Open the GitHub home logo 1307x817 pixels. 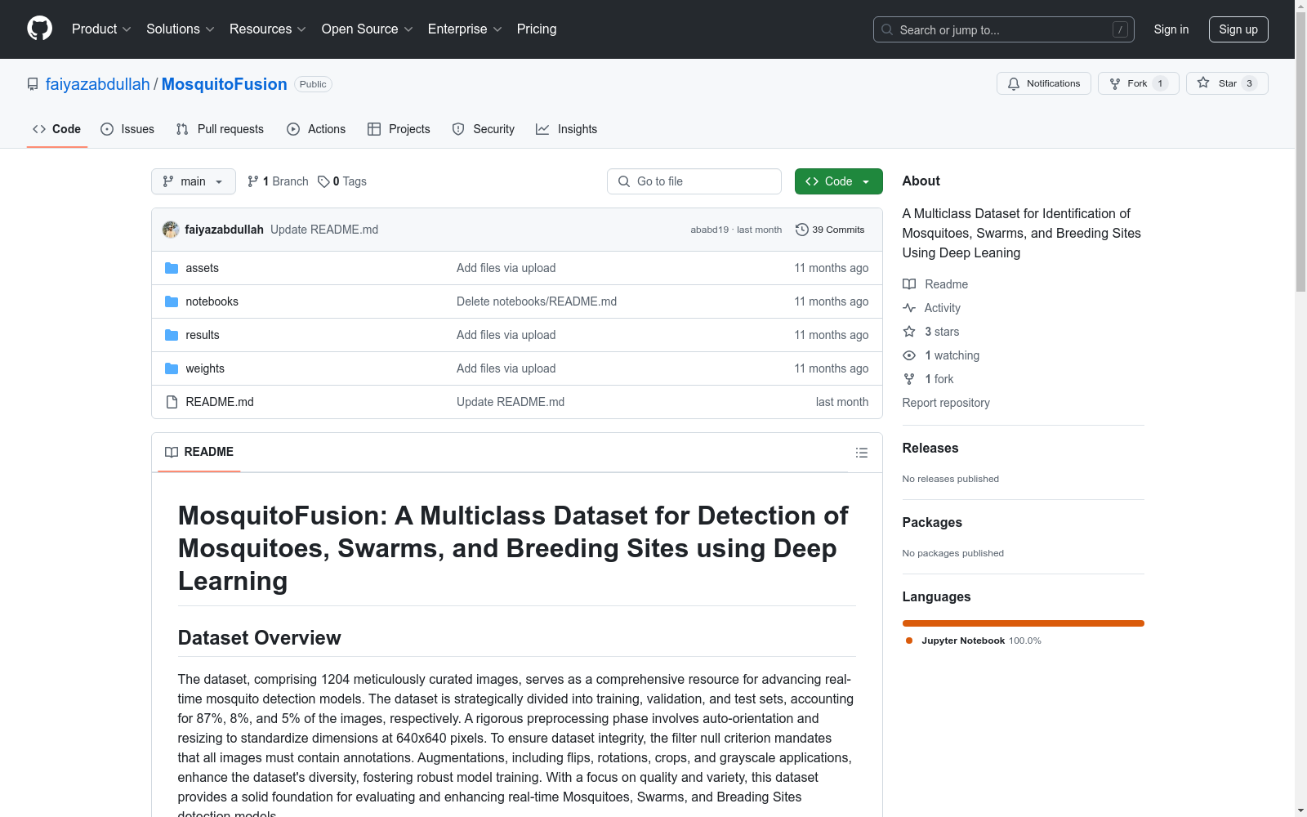click(39, 29)
